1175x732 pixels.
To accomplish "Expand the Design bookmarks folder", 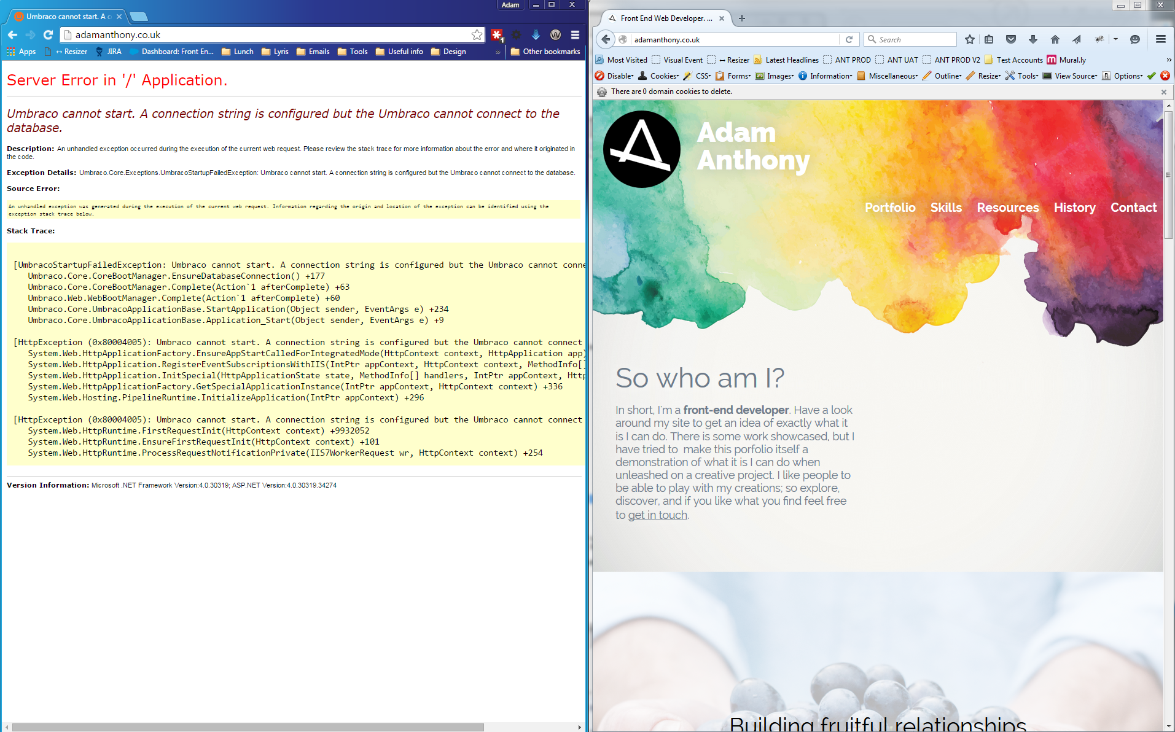I will coord(448,52).
